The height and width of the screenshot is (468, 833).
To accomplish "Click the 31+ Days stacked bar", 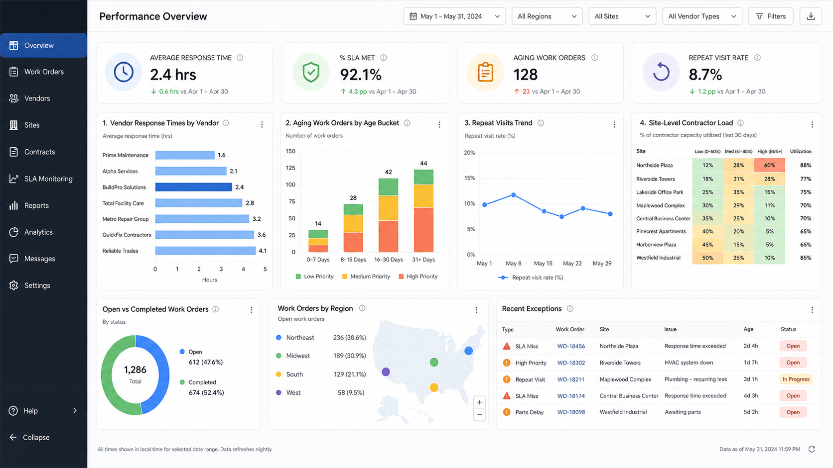I will pos(423,211).
